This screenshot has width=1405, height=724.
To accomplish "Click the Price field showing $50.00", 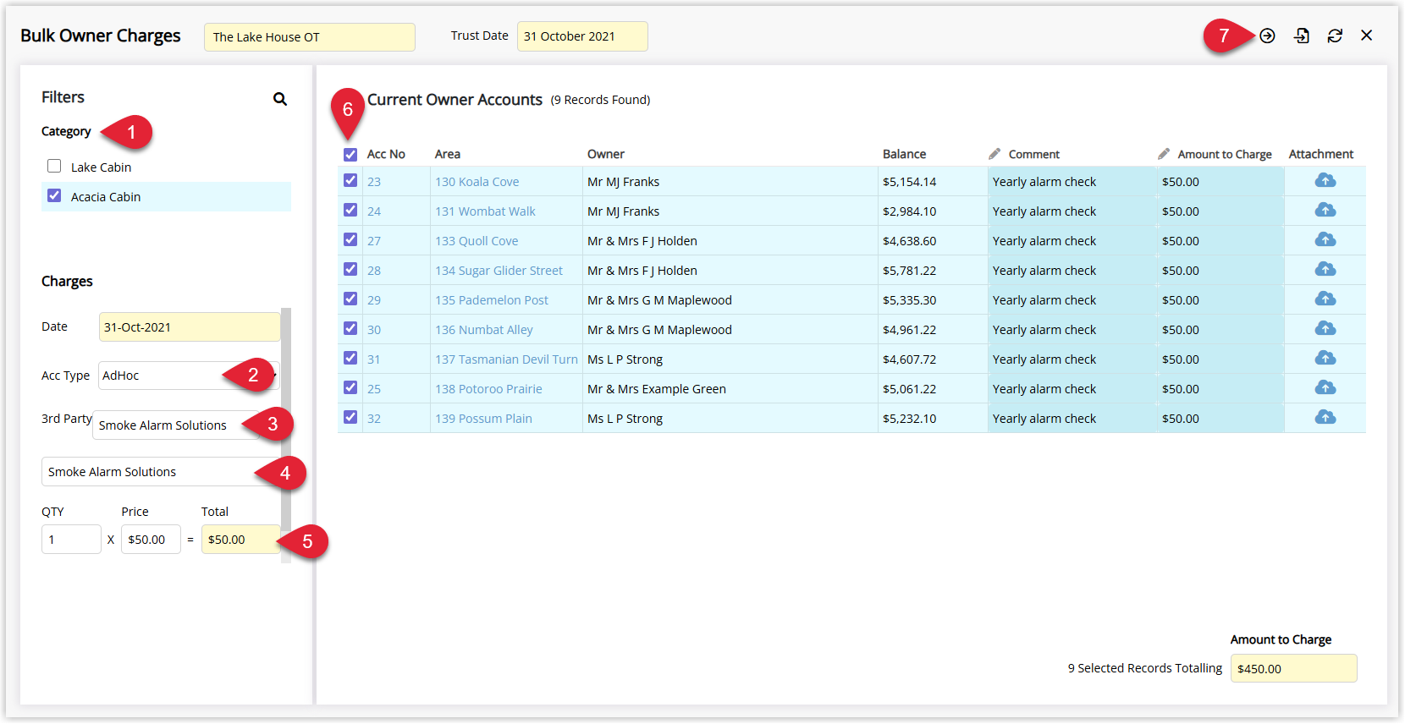I will click(151, 540).
